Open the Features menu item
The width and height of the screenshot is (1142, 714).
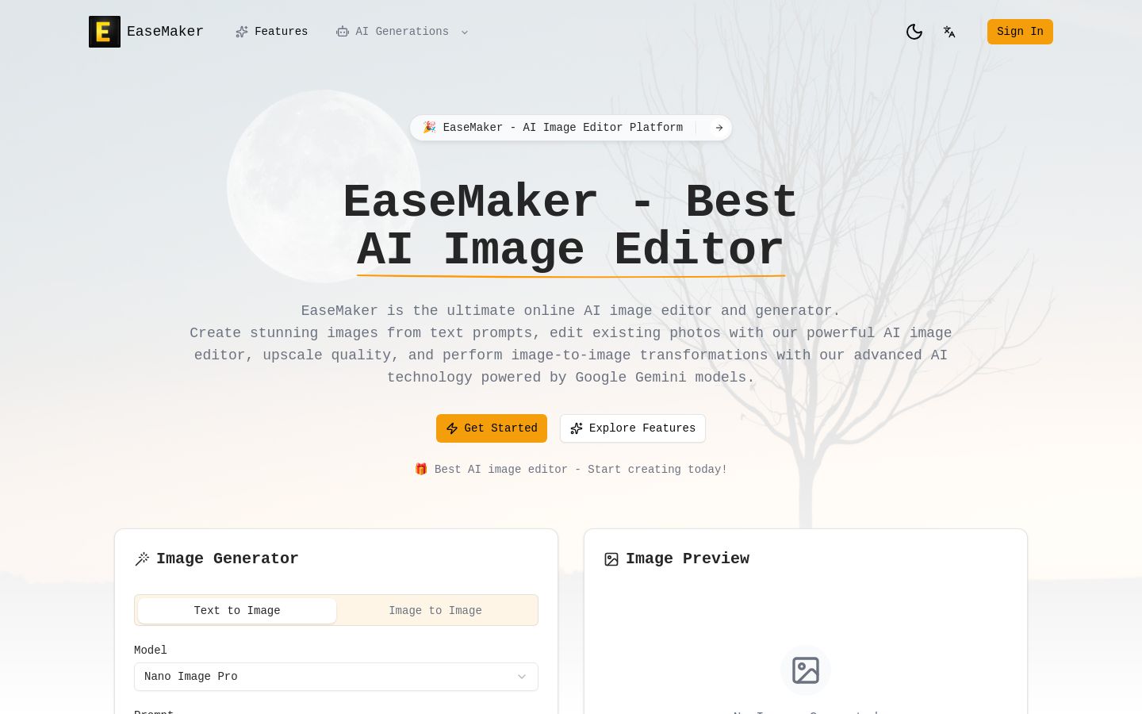tap(271, 32)
